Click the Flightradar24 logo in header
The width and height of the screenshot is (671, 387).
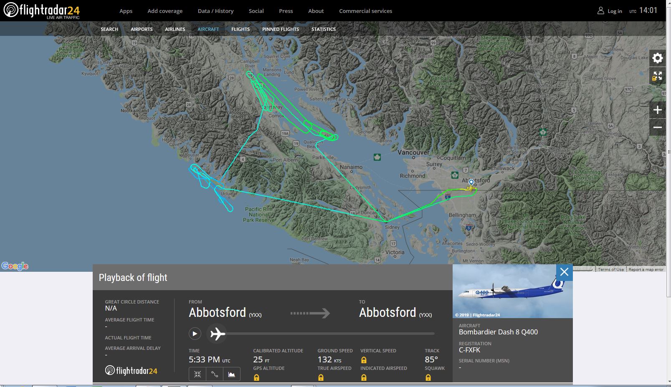coord(41,11)
